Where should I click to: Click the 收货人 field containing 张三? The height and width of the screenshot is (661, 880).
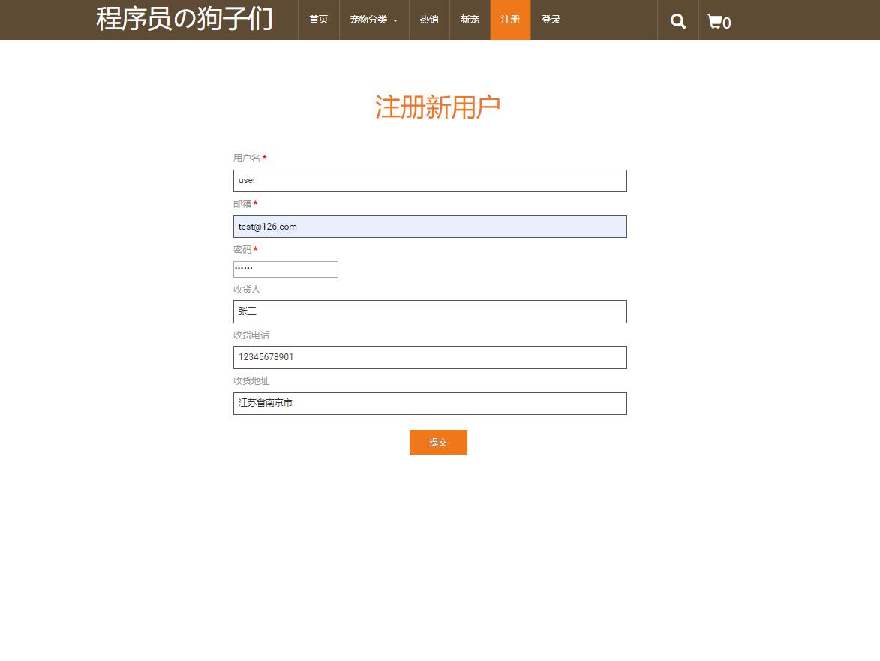(x=430, y=311)
